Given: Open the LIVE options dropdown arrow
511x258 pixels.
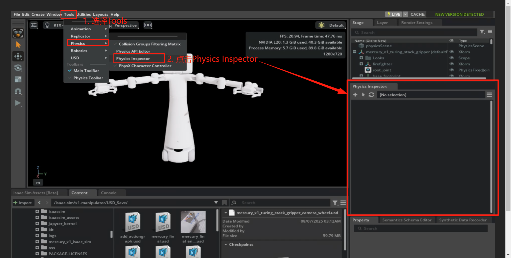Looking at the screenshot, I should (x=405, y=14).
